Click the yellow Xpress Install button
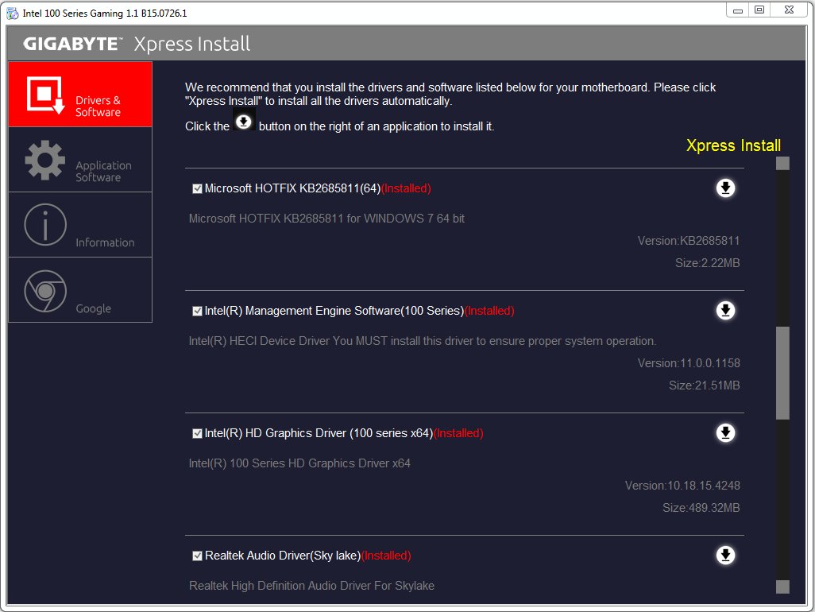The width and height of the screenshot is (815, 612). click(733, 145)
